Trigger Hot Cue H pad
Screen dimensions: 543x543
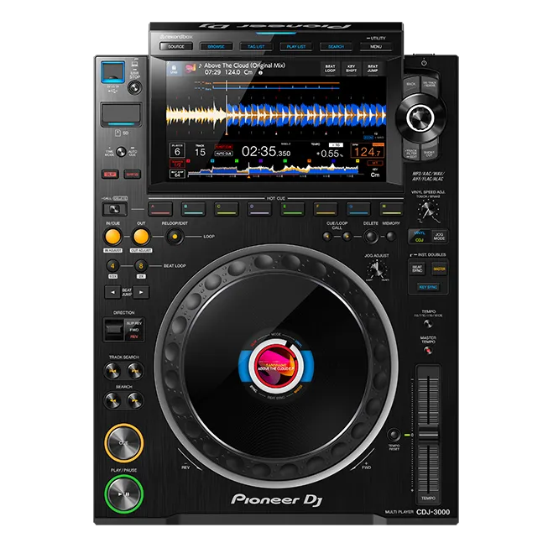(391, 209)
